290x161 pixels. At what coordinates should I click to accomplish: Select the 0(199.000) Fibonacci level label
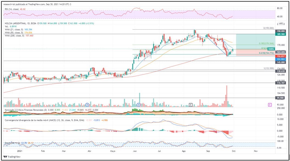tap(269, 28)
